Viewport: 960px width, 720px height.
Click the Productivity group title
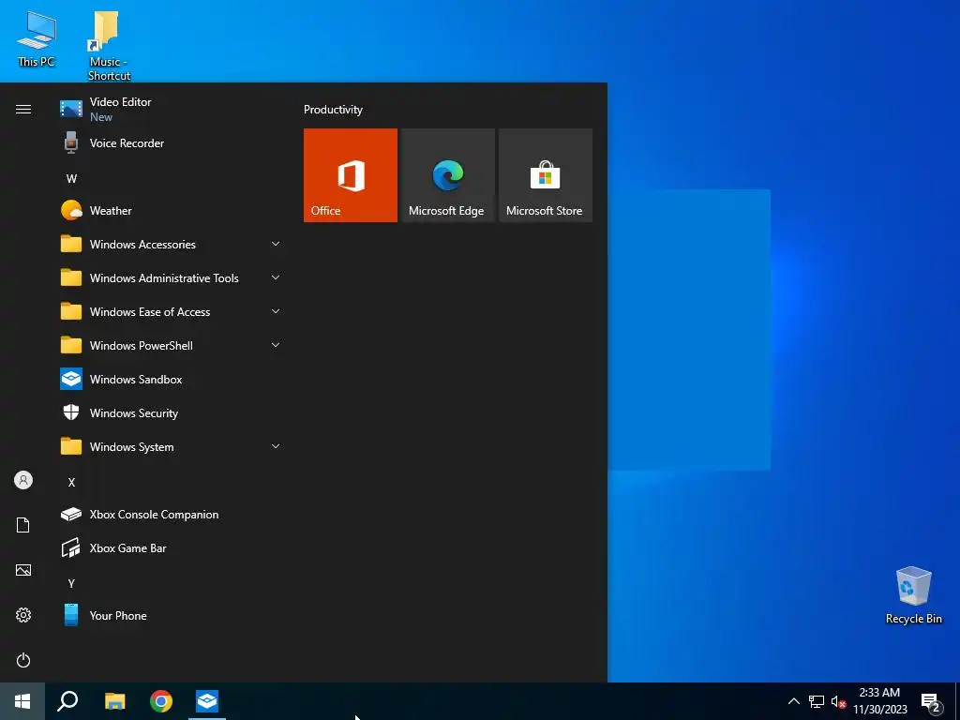pos(333,110)
